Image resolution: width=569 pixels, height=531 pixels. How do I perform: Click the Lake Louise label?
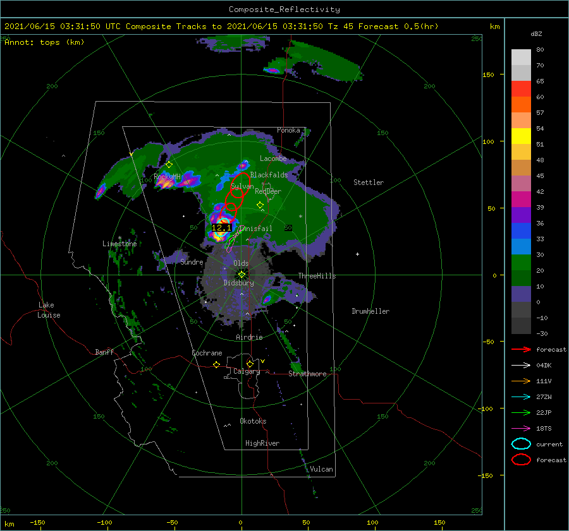pos(49,310)
